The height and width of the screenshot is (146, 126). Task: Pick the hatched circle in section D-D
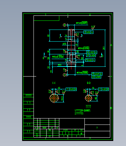click(88, 98)
